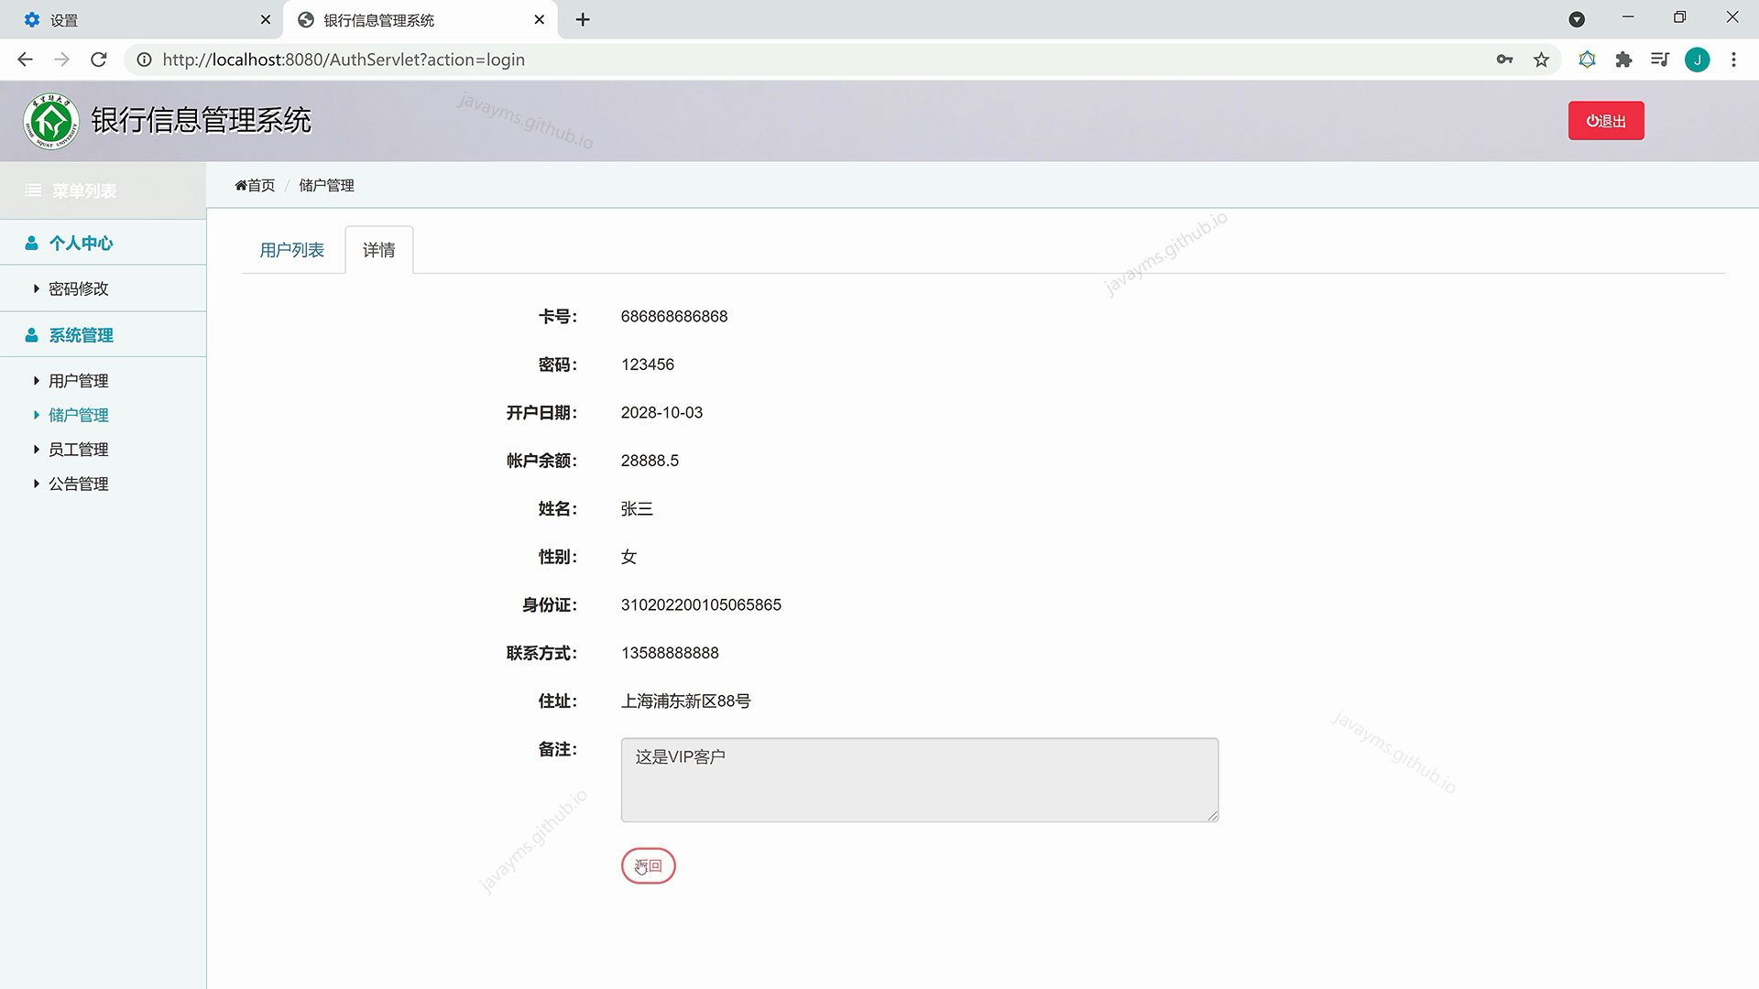Click the university logo in the header
The width and height of the screenshot is (1759, 989).
click(x=51, y=120)
